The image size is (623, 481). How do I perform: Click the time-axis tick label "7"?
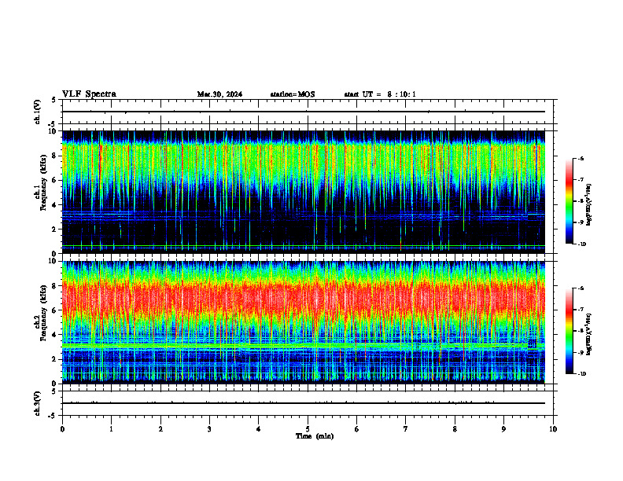406,429
